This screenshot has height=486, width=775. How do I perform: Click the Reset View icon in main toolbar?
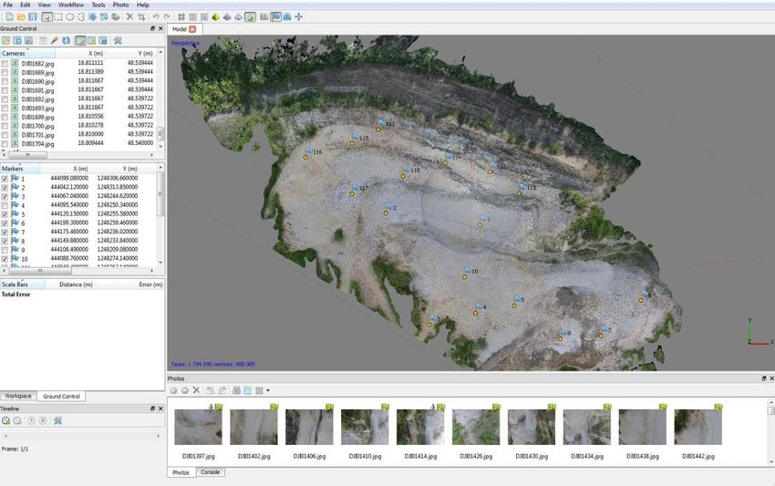(x=299, y=16)
